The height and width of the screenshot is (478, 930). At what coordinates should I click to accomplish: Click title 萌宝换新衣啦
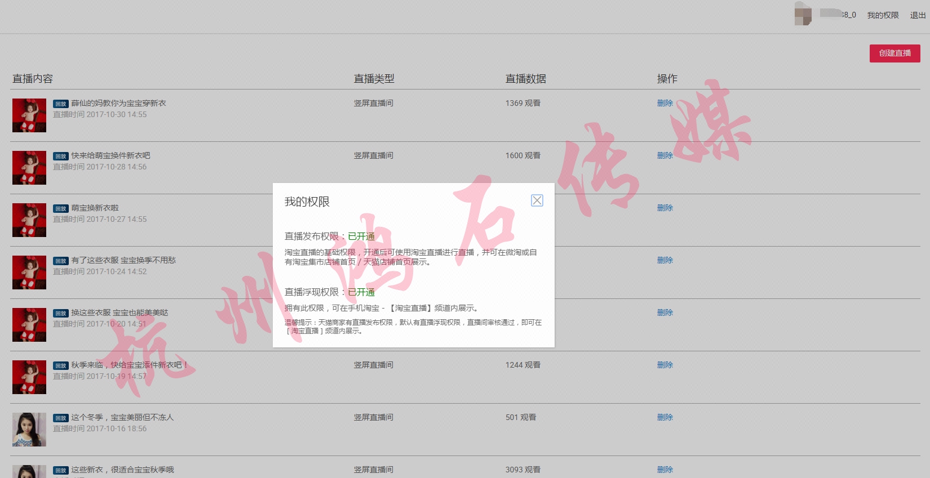tap(95, 208)
